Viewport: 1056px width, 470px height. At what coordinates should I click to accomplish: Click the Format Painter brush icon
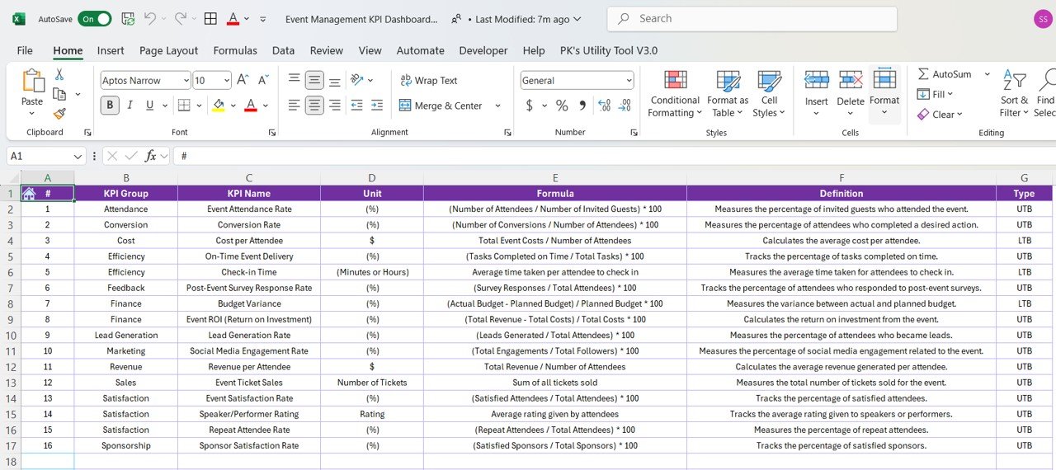point(59,114)
